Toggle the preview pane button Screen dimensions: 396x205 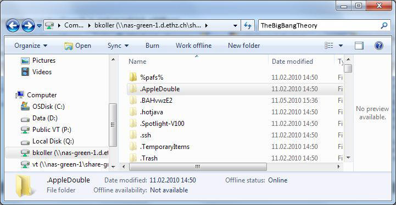point(359,46)
